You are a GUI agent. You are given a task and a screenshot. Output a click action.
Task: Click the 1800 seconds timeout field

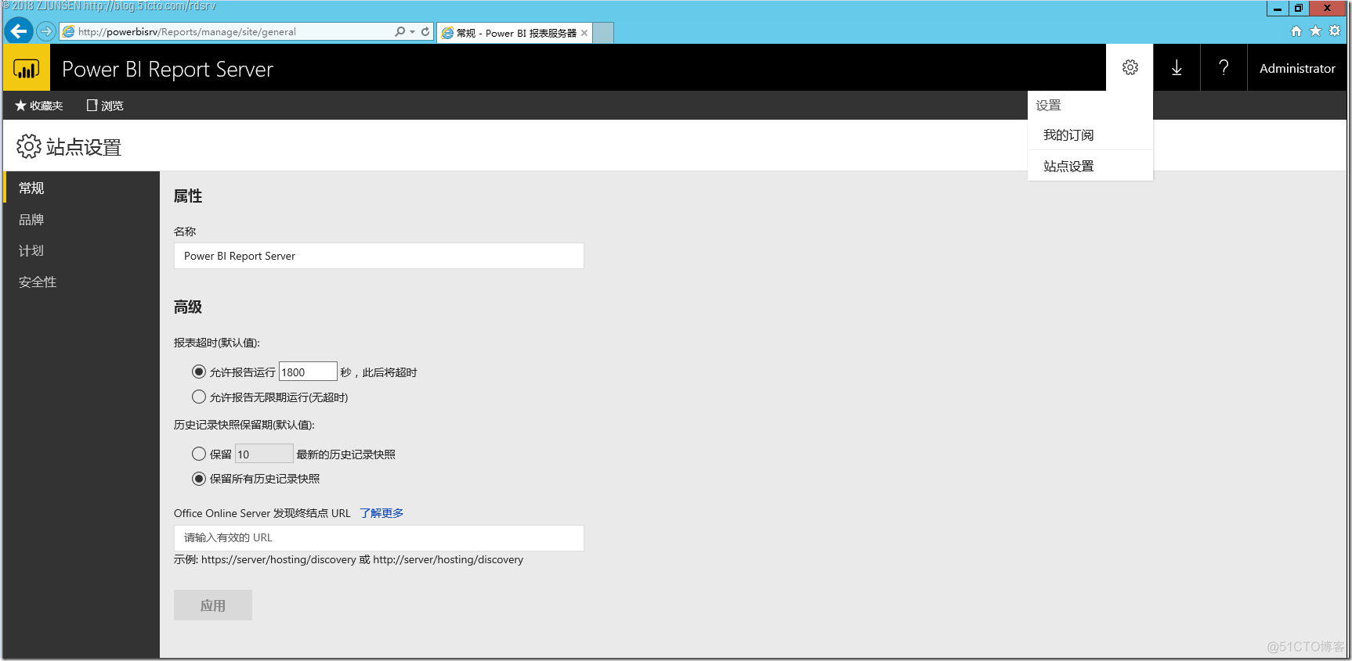[x=308, y=372]
